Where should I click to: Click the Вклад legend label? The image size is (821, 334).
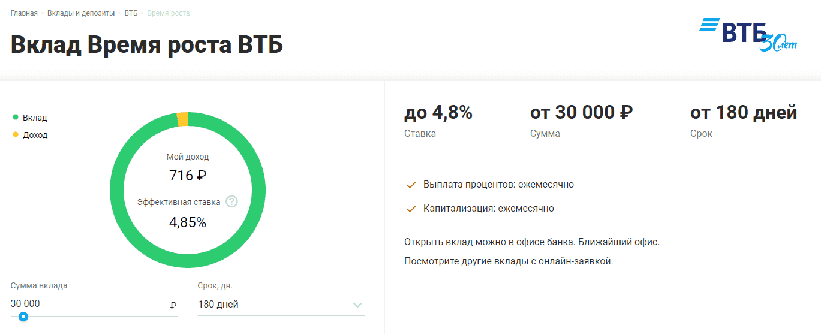(35, 118)
